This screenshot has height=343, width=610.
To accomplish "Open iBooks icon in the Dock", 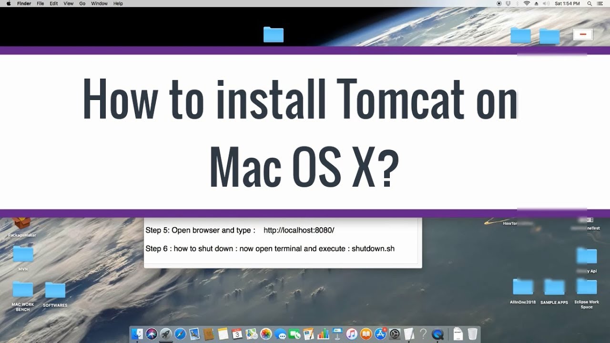I will [x=366, y=334].
